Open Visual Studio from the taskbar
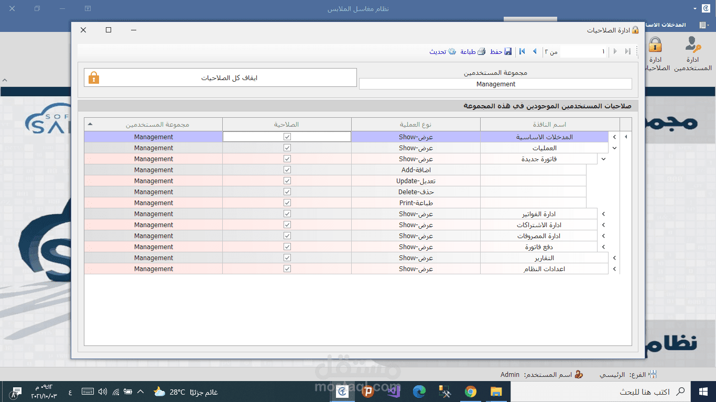 coord(393,392)
